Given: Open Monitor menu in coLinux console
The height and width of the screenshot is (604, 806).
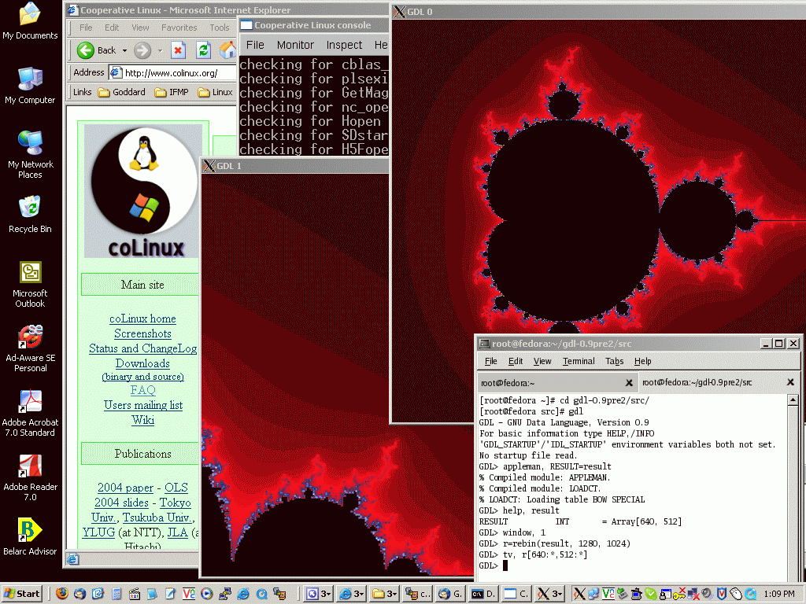Looking at the screenshot, I should [x=295, y=45].
